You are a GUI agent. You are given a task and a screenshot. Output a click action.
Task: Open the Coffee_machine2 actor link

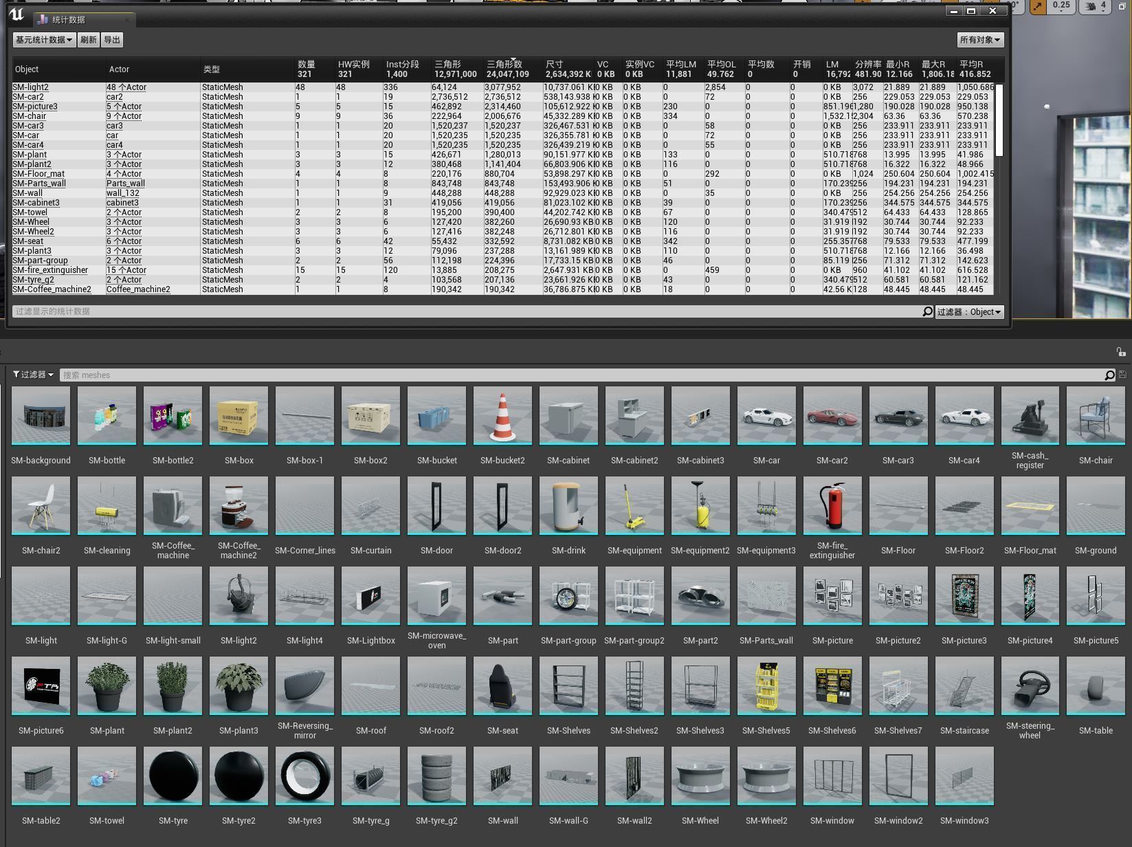point(139,289)
